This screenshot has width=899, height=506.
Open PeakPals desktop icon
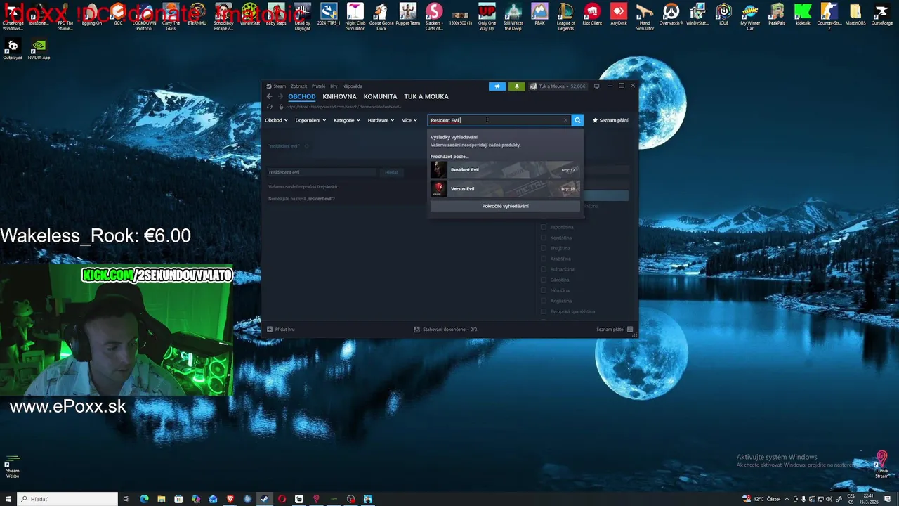[x=776, y=15]
